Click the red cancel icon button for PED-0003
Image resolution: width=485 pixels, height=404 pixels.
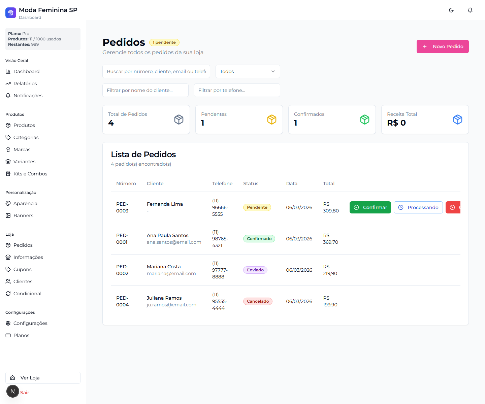[453, 207]
